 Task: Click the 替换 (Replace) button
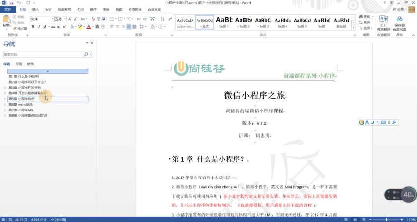[x=365, y=22]
